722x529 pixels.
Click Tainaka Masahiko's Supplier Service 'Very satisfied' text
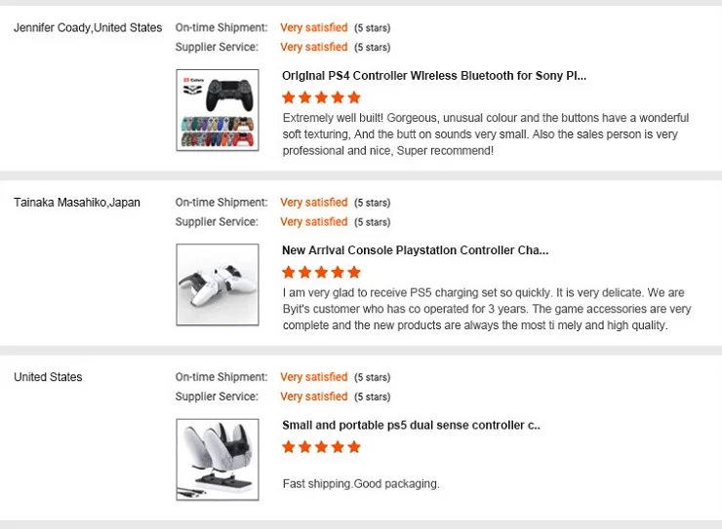[x=313, y=222]
